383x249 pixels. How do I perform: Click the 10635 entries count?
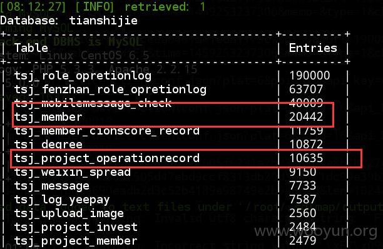click(306, 158)
